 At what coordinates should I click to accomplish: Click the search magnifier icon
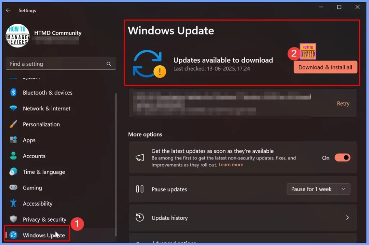tap(109, 64)
